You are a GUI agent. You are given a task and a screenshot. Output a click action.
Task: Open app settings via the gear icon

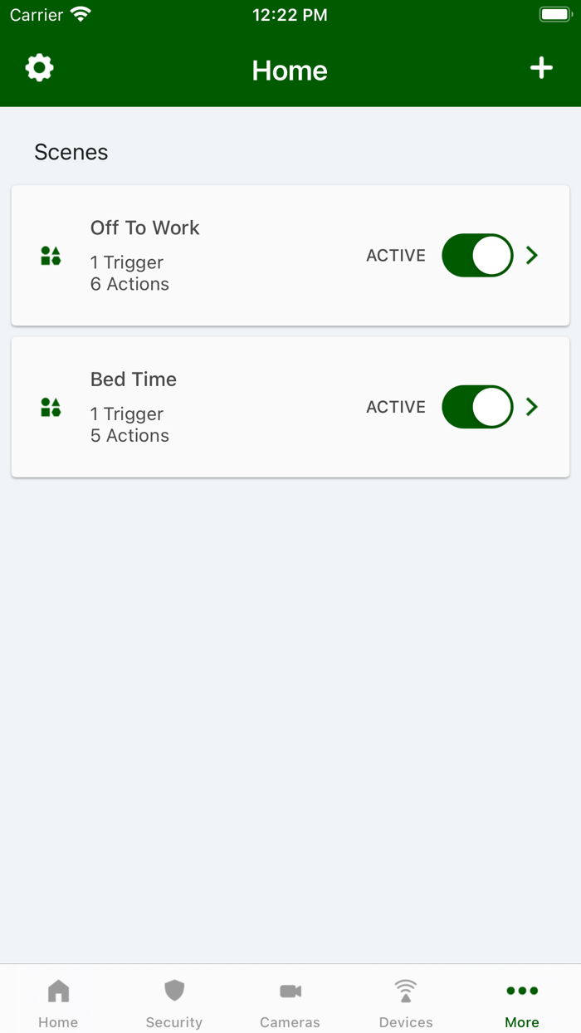38,68
